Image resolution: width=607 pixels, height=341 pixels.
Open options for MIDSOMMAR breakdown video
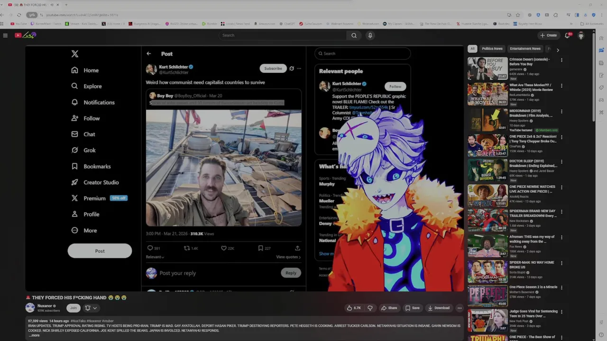tap(561, 111)
